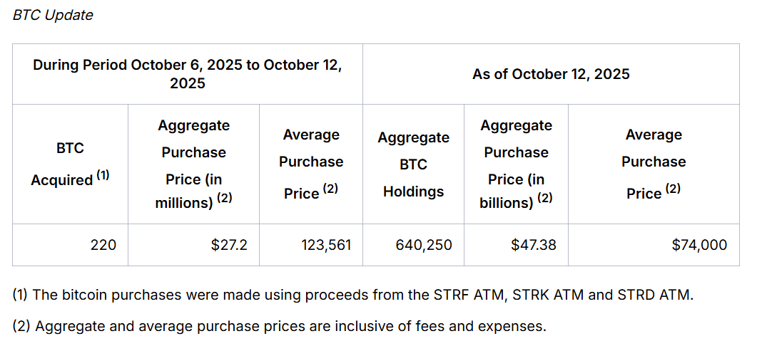Click superscript (2) marker after "millions)"
757x341 pixels.
coord(225,198)
